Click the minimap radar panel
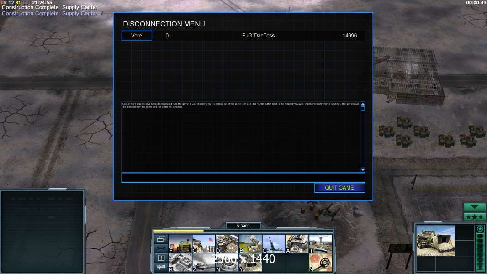 click(42, 232)
